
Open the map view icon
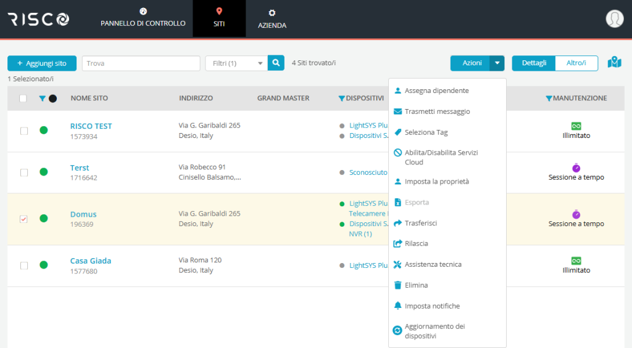(614, 63)
